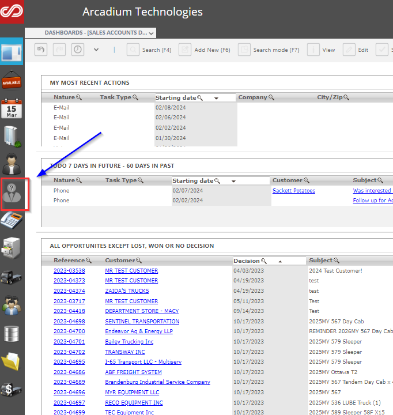This screenshot has width=393, height=415.
Task: Open Sackett Potatoes customer link
Action: (294, 191)
